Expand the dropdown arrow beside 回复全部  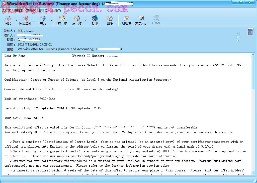[x=34, y=20]
